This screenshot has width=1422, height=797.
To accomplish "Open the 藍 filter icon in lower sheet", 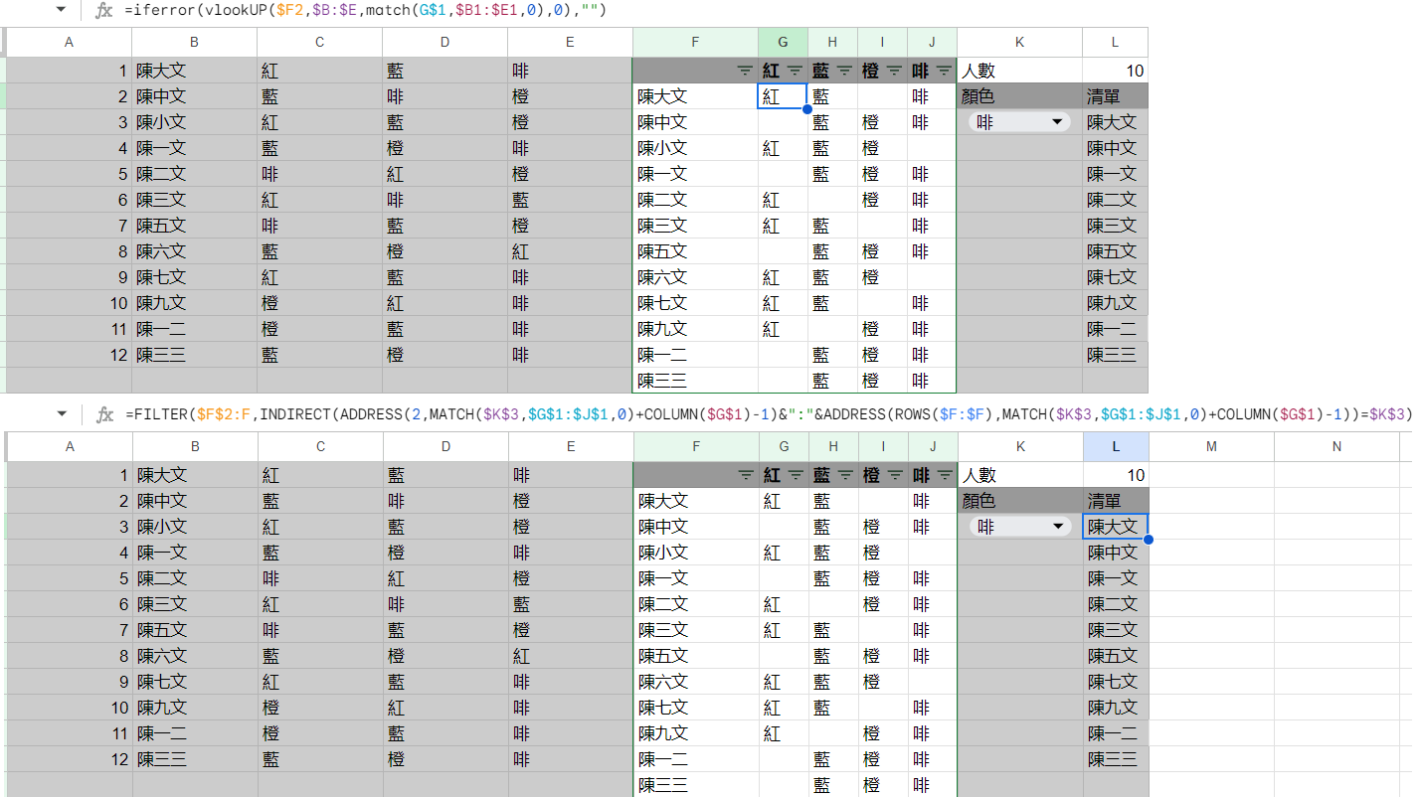I will tap(844, 475).
